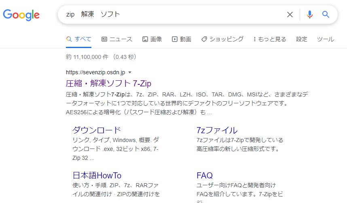
Task: Switch to the ショッピング tab
Action: 222,39
